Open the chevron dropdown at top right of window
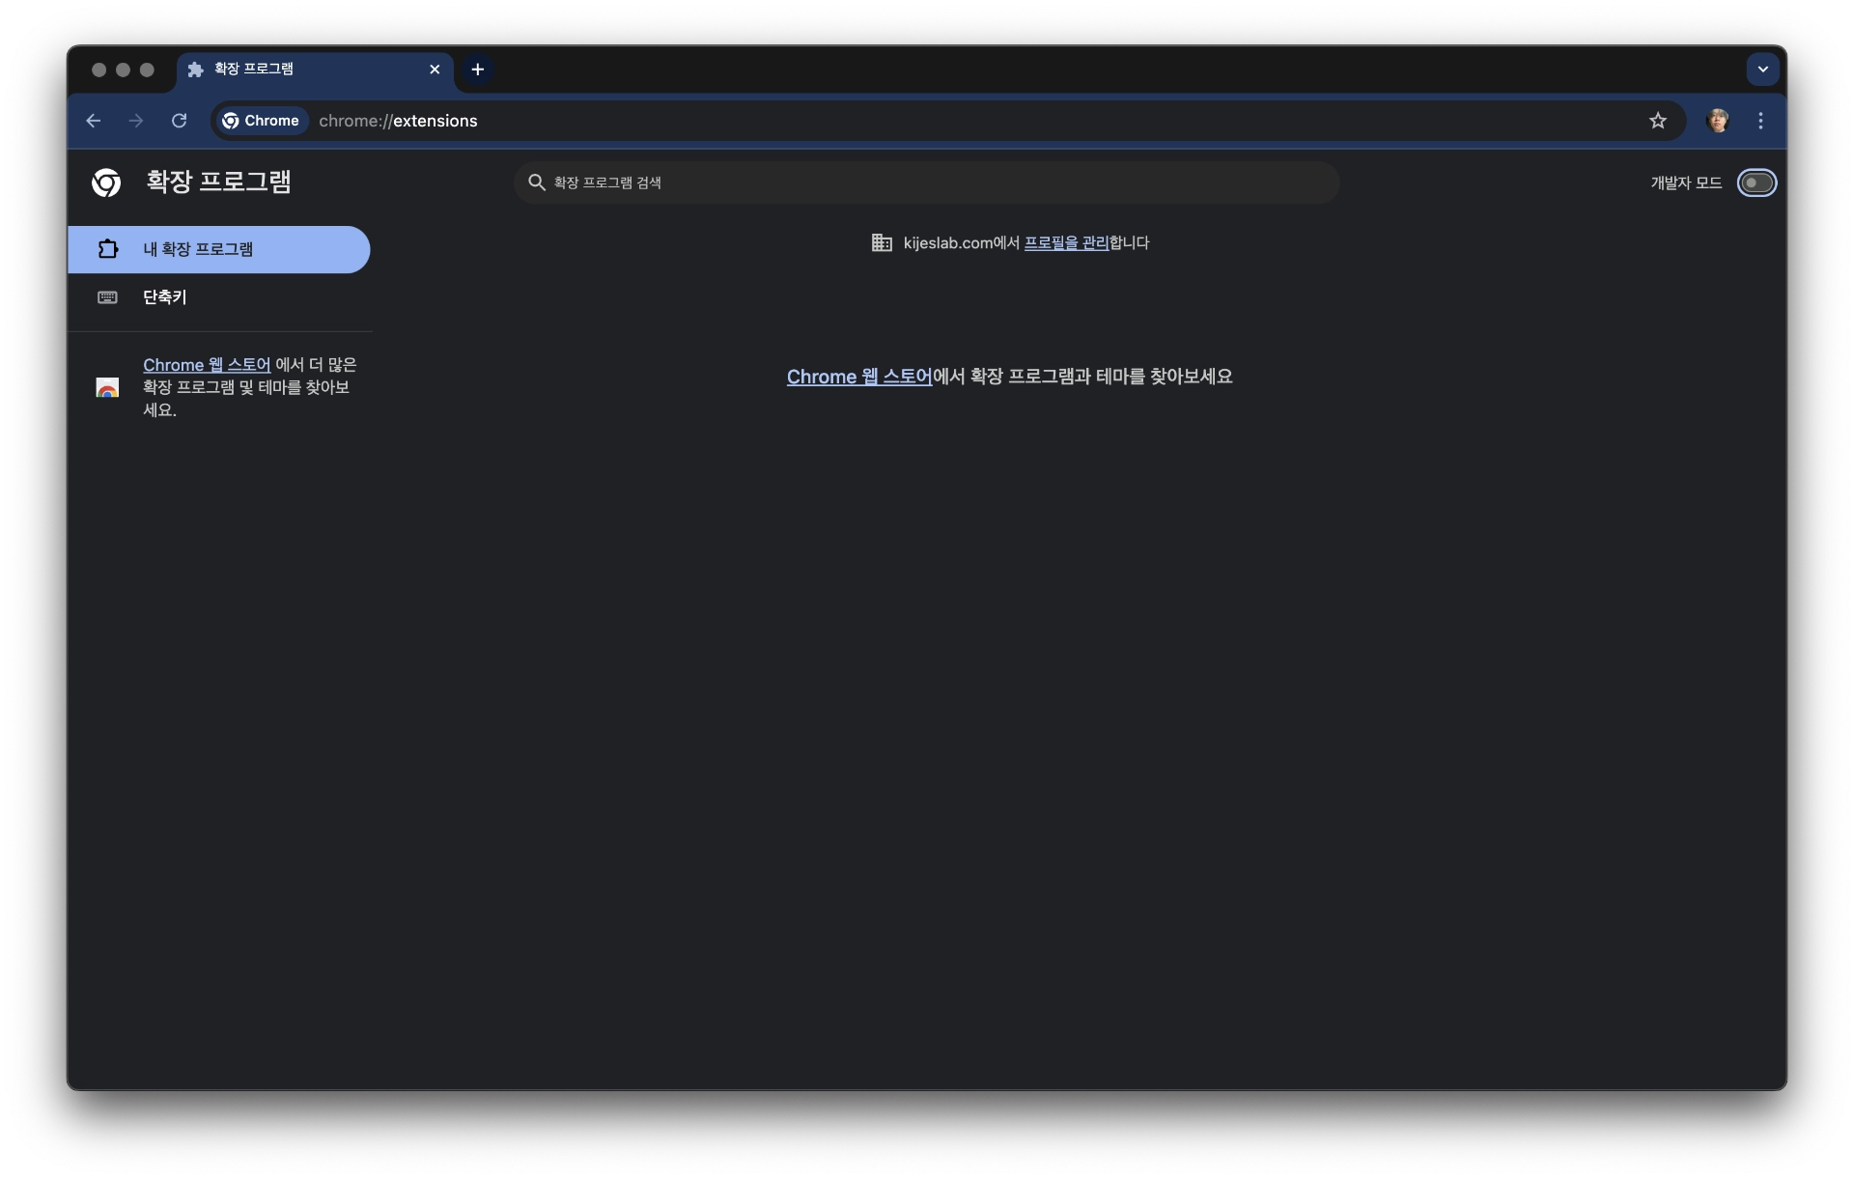Viewport: 1854px width, 1179px height. (x=1763, y=69)
